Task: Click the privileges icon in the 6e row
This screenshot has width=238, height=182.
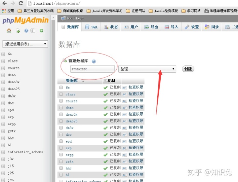Action: tap(125, 88)
